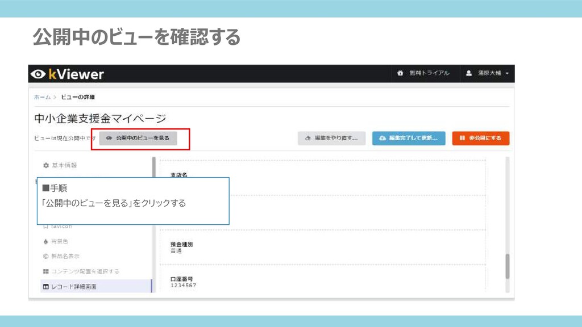Viewport: 582px width, 327px height.
Task: Click the 預金種別 field label
Action: click(181, 244)
